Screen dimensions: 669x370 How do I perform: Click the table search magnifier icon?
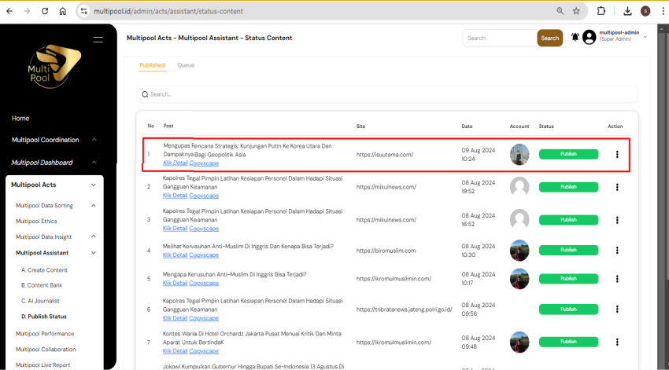(x=145, y=94)
